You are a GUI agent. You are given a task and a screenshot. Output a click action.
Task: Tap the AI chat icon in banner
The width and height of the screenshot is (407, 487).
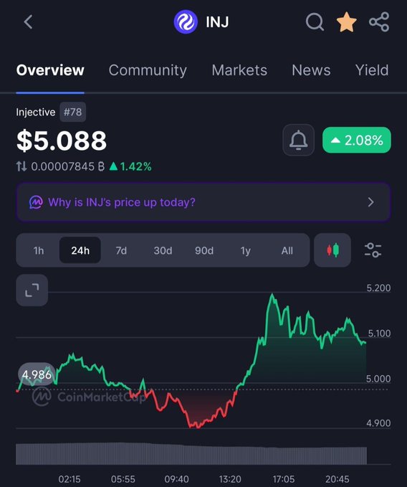click(x=36, y=202)
